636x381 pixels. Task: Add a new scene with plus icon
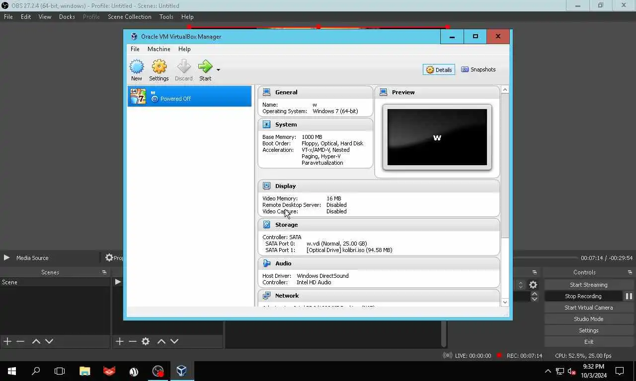tap(7, 341)
